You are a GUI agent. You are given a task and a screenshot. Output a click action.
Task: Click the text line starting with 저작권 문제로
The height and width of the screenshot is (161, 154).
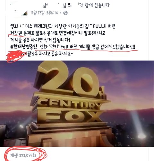click(58, 33)
